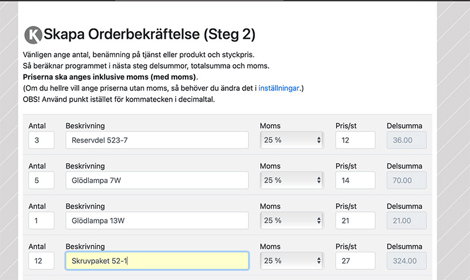This screenshot has width=470, height=280.
Task: Click the Pris/st field containing 27
Action: click(x=355, y=261)
